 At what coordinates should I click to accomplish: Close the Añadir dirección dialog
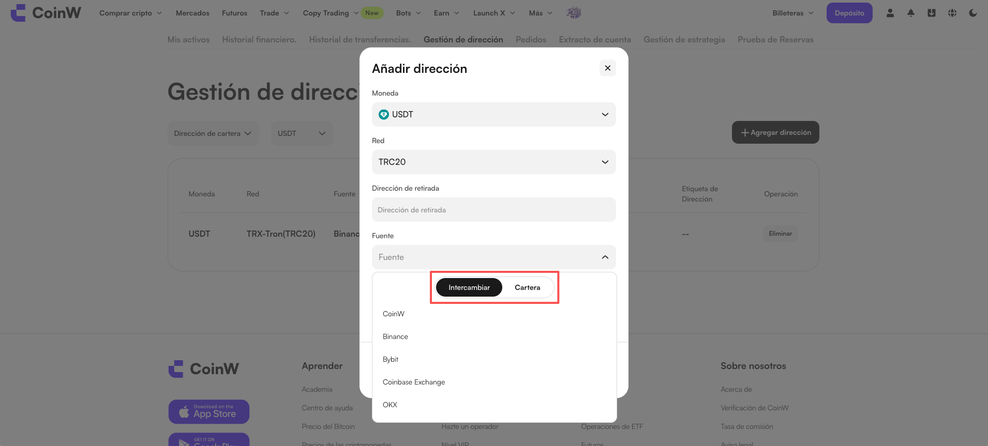click(x=608, y=68)
